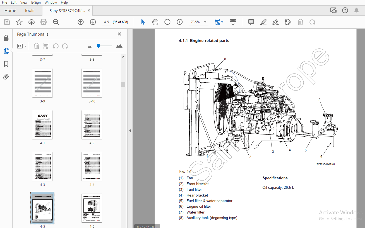Click the insert pages icon in thumbnails panel

(46, 46)
